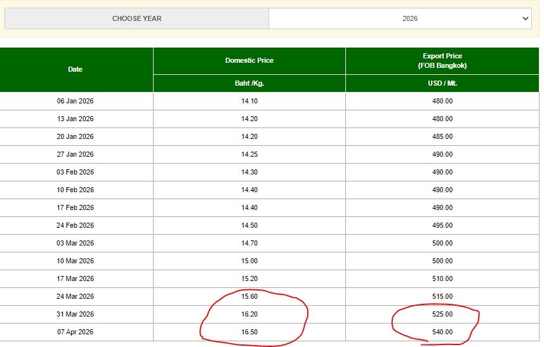Click the Date column header

(76, 69)
